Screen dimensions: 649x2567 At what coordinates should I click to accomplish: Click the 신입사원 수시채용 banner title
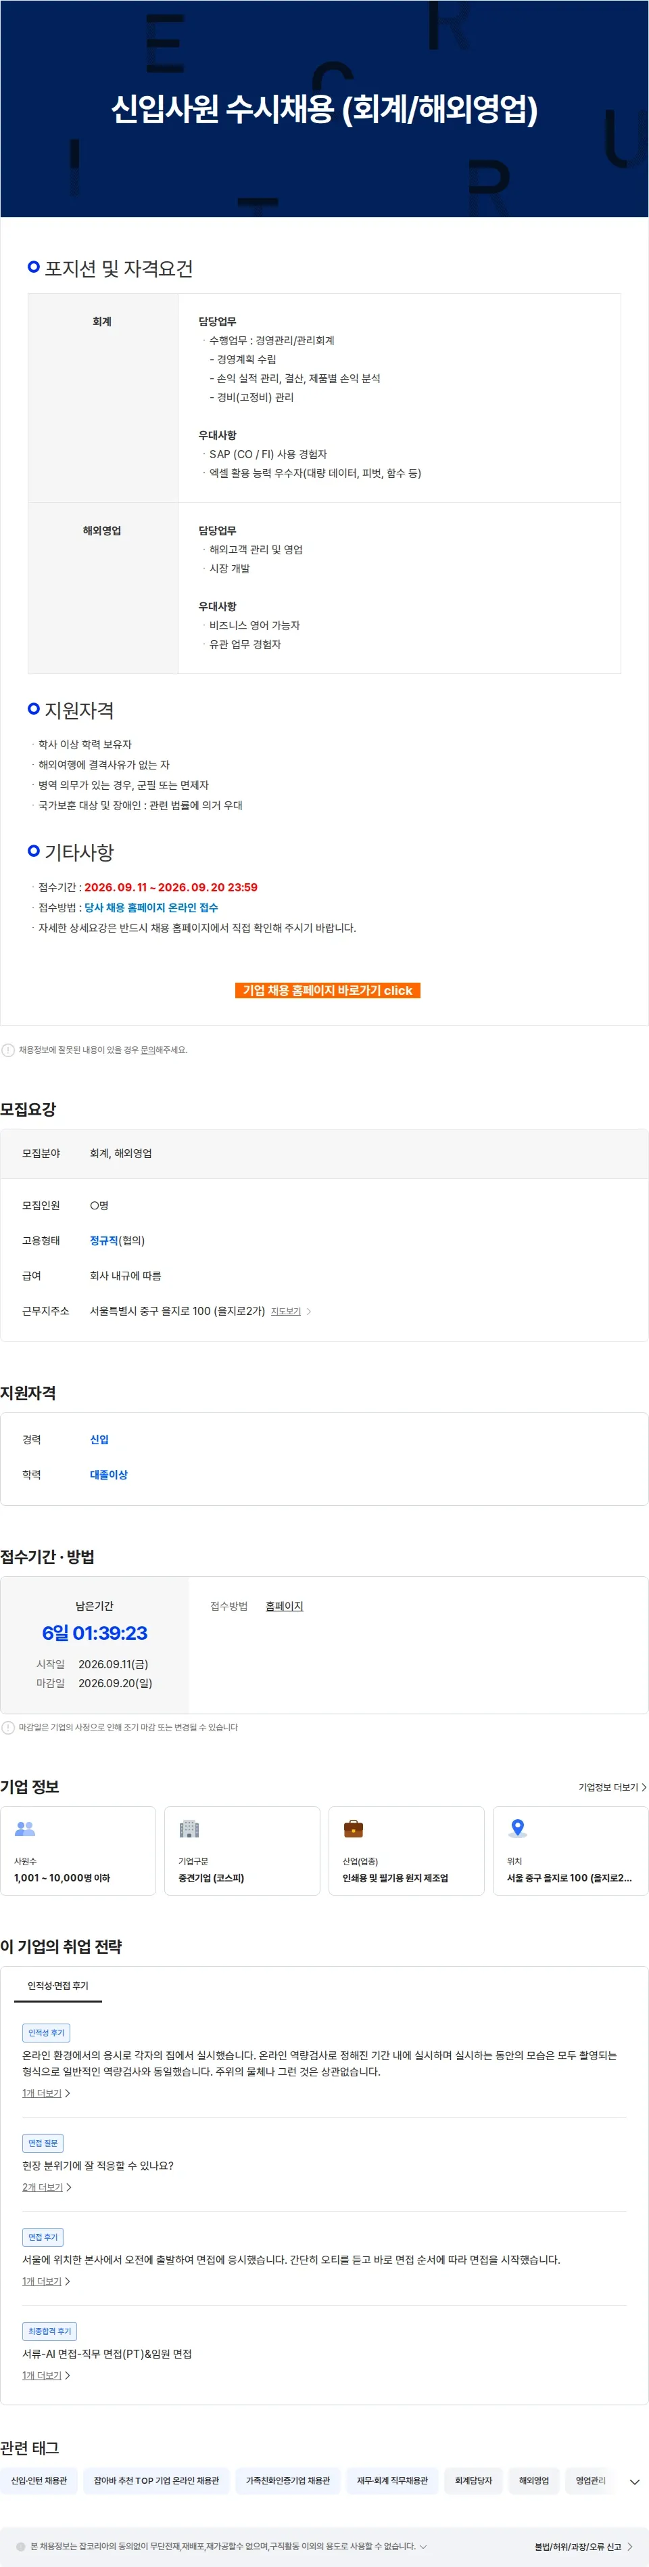pos(324,108)
